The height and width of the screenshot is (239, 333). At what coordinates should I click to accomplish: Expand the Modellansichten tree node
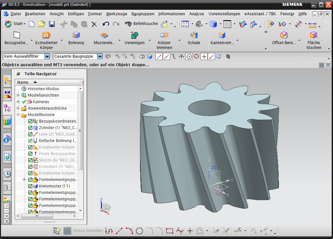click(18, 95)
